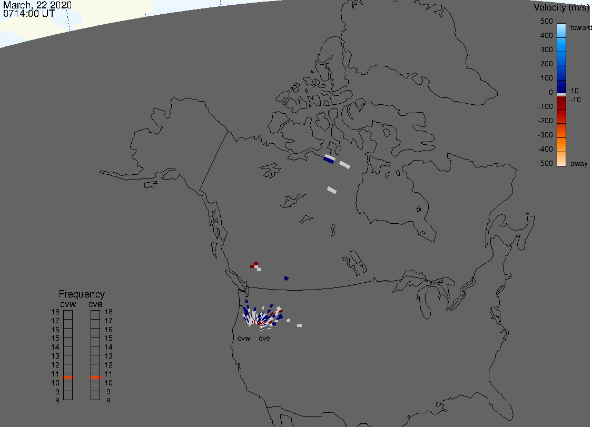Viewport: 592px width, 427px height.
Task: Click the "400" value on the velocity scale
Action: pyautogui.click(x=546, y=35)
